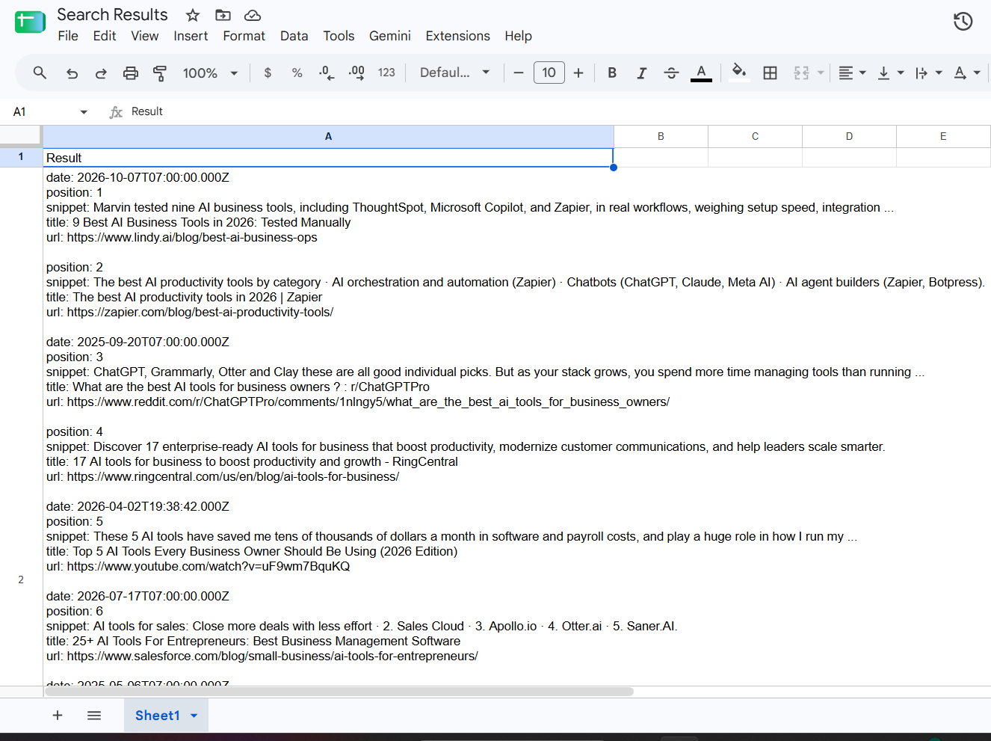Add a new sheet

point(58,716)
